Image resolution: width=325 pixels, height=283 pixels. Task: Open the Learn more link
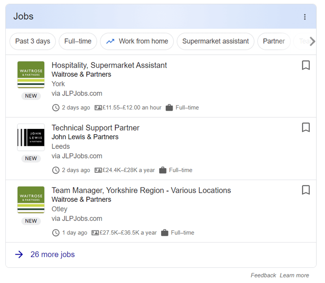point(294,275)
